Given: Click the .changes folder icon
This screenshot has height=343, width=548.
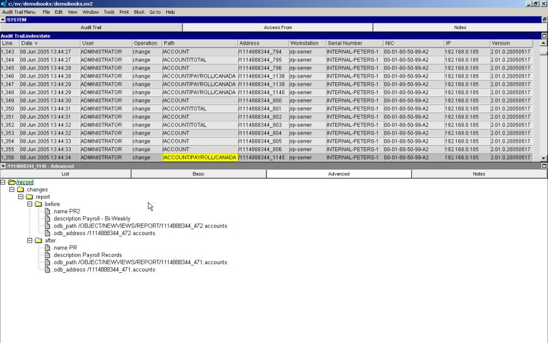Looking at the screenshot, I should tap(21, 189).
